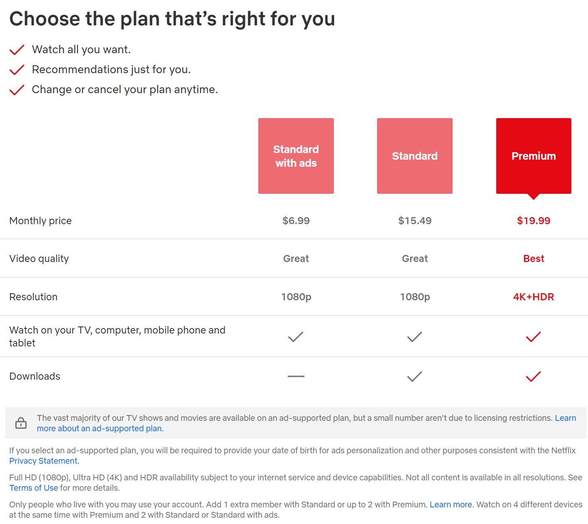Open the Privacy Statement link
This screenshot has width=588, height=524.
pos(43,461)
